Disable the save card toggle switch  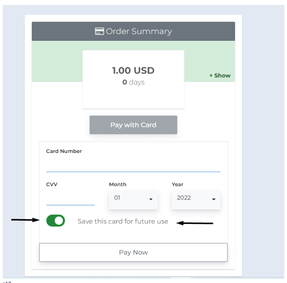[56, 220]
